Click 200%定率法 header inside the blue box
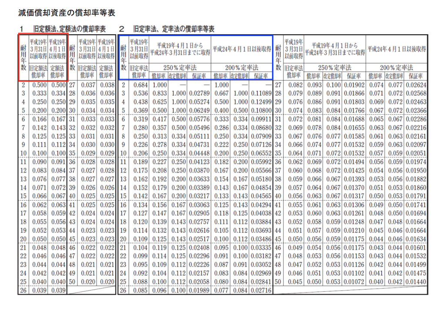 click(x=242, y=68)
